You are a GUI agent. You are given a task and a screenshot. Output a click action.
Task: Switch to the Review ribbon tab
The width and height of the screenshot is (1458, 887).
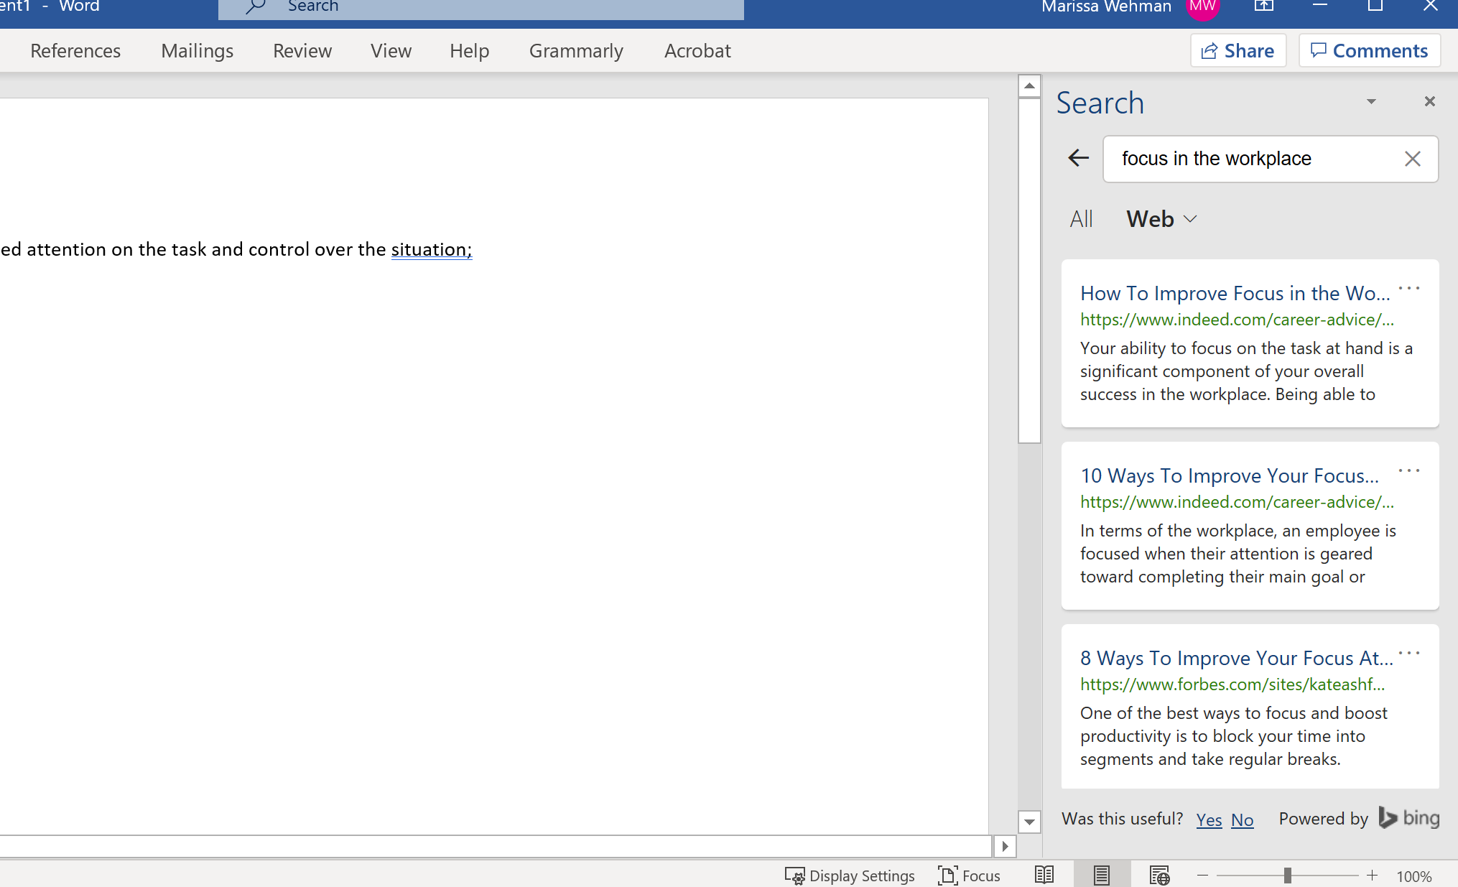click(x=302, y=51)
